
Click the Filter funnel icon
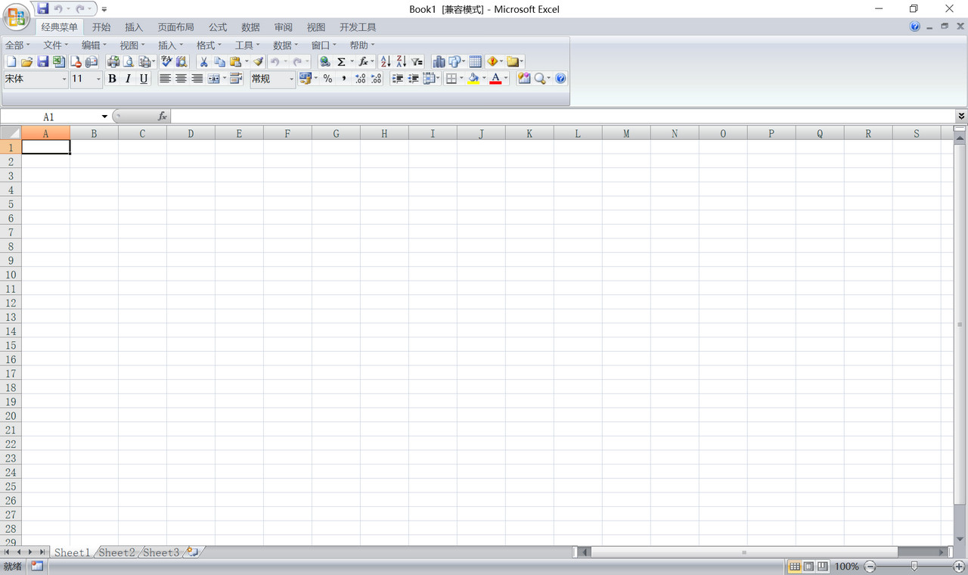pos(417,62)
